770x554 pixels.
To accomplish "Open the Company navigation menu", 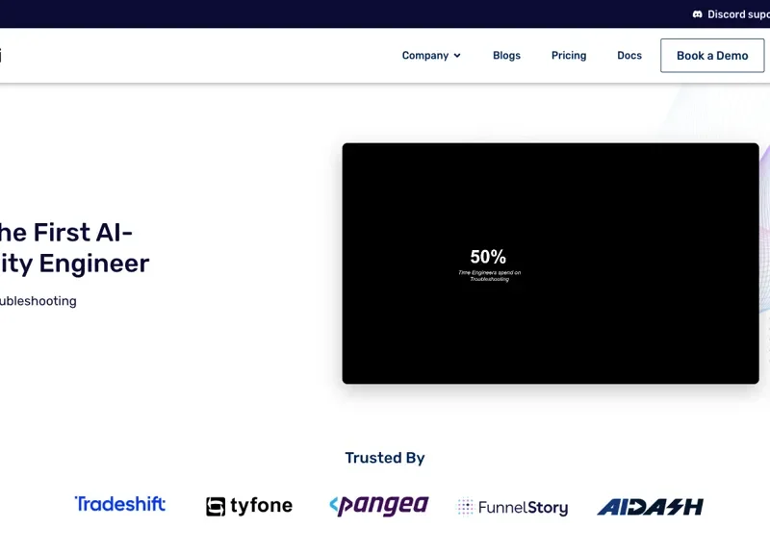I will click(424, 56).
